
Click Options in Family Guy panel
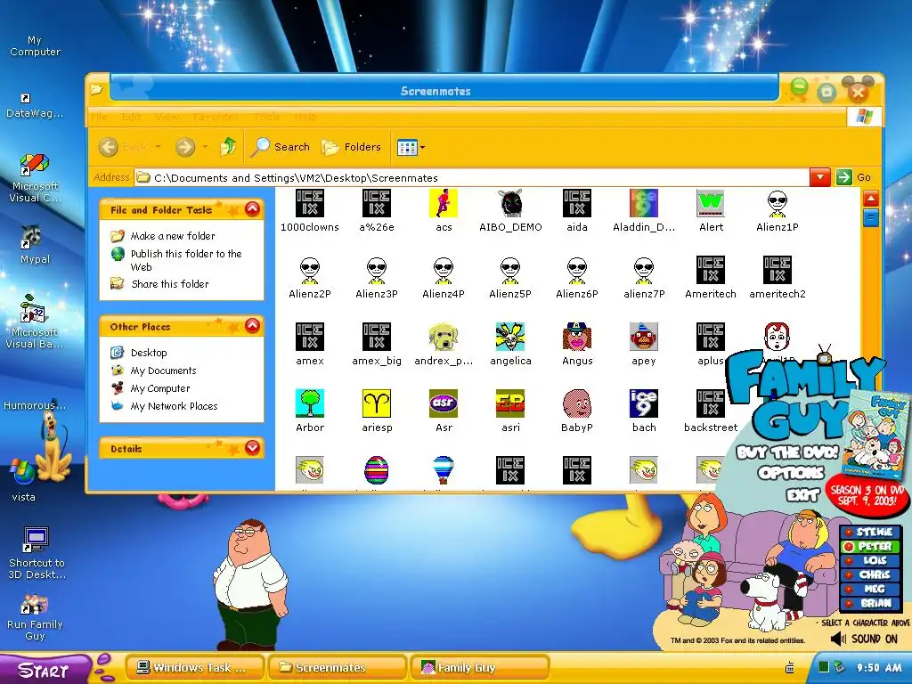click(x=791, y=473)
